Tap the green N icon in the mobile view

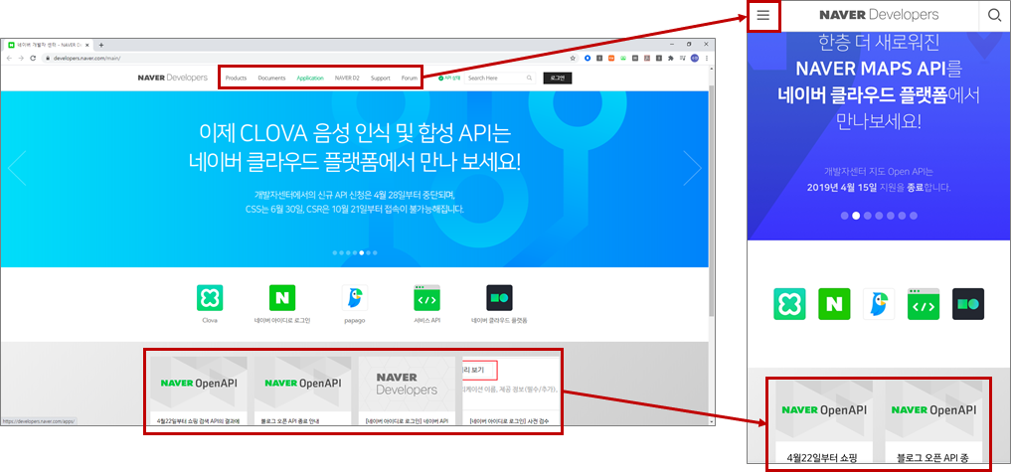[834, 304]
